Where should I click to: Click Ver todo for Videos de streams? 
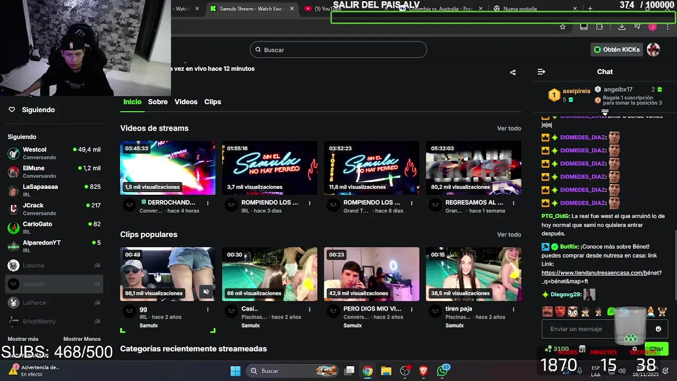point(509,129)
